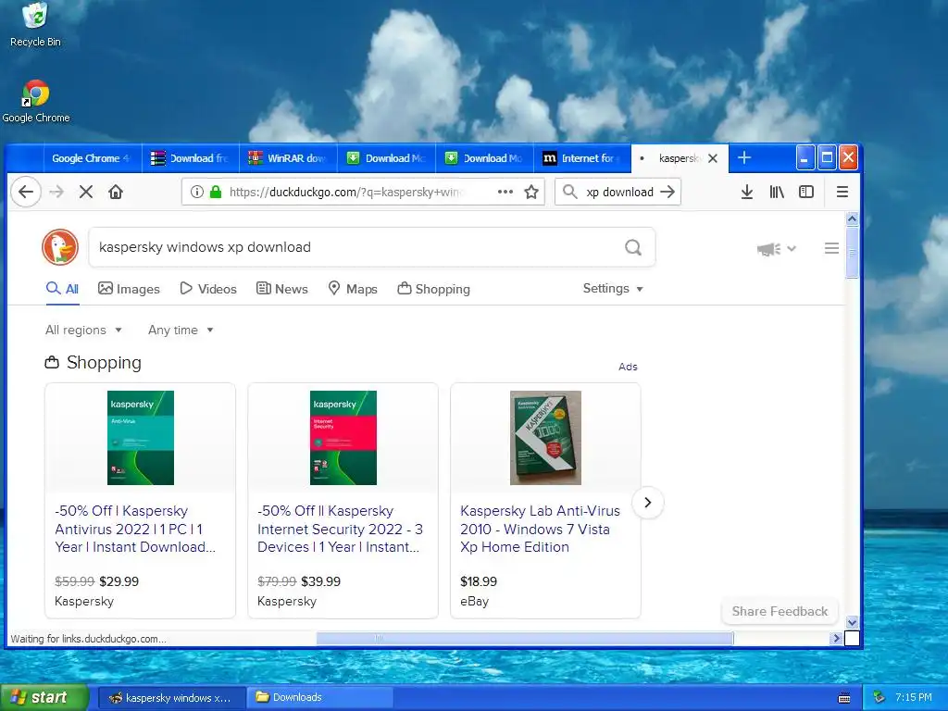Viewport: 948px width, 711px height.
Task: Open the All regions filter dropdown
Action: [83, 331]
